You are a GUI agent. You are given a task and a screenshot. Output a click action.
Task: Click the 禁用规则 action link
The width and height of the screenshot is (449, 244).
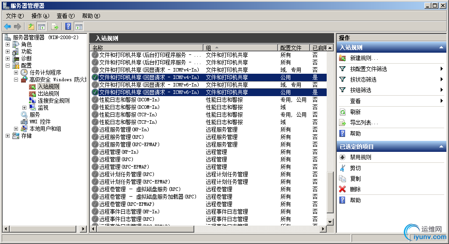[360, 157]
